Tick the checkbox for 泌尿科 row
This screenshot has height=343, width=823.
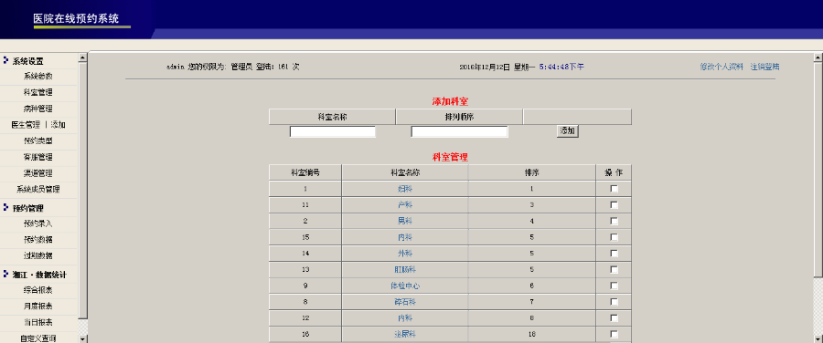(614, 335)
